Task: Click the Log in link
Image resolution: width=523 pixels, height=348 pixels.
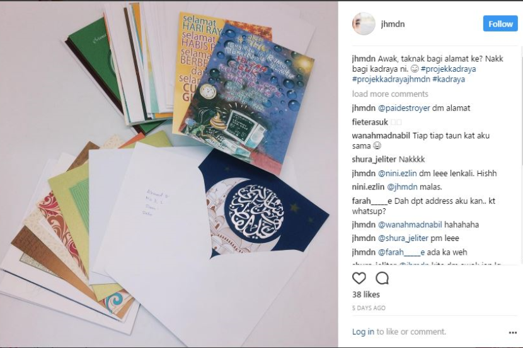Action: click(x=363, y=332)
